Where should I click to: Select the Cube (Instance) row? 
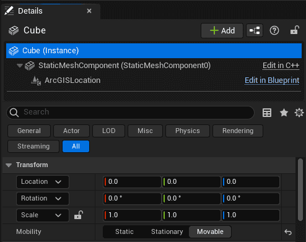[x=154, y=51]
